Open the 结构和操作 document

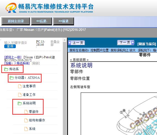click(37, 120)
